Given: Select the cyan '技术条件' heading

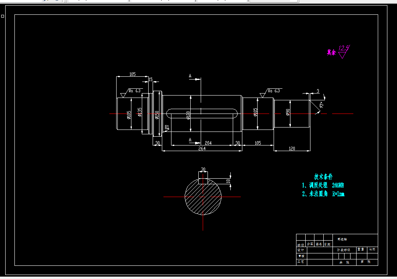Looking at the screenshot, I should point(323,177).
